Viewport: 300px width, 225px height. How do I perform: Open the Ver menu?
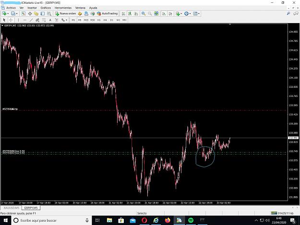22,8
